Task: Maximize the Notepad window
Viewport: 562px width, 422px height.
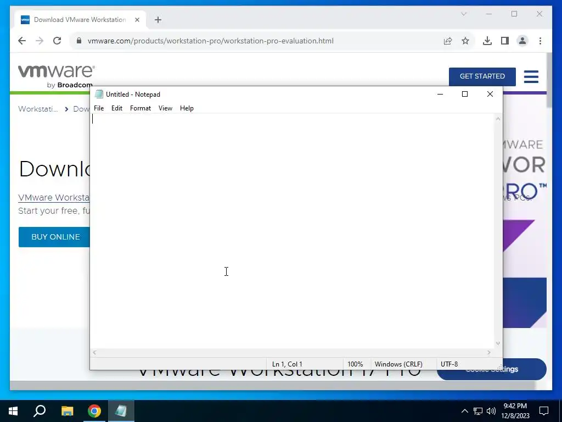Action: (x=465, y=94)
